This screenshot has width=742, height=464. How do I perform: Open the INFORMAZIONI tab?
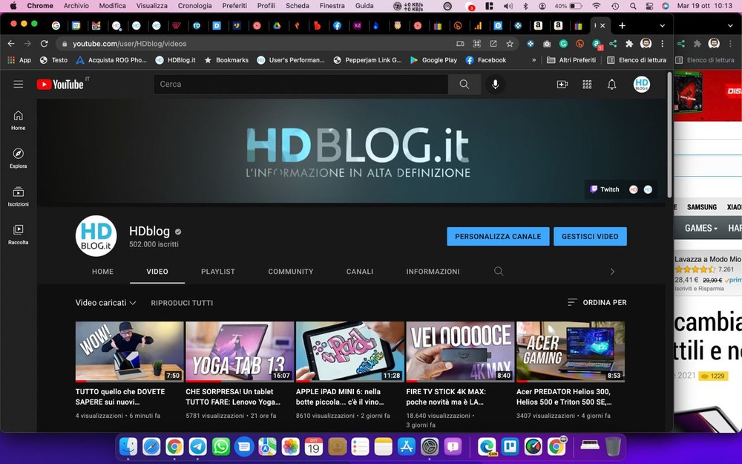[x=433, y=271]
